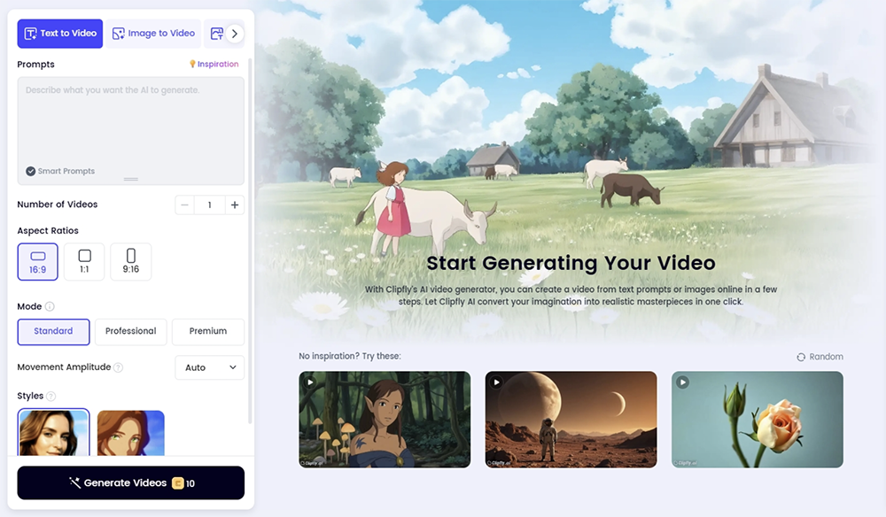886x517 pixels.
Task: Select the realistic woman style thumbnail
Action: click(x=53, y=432)
